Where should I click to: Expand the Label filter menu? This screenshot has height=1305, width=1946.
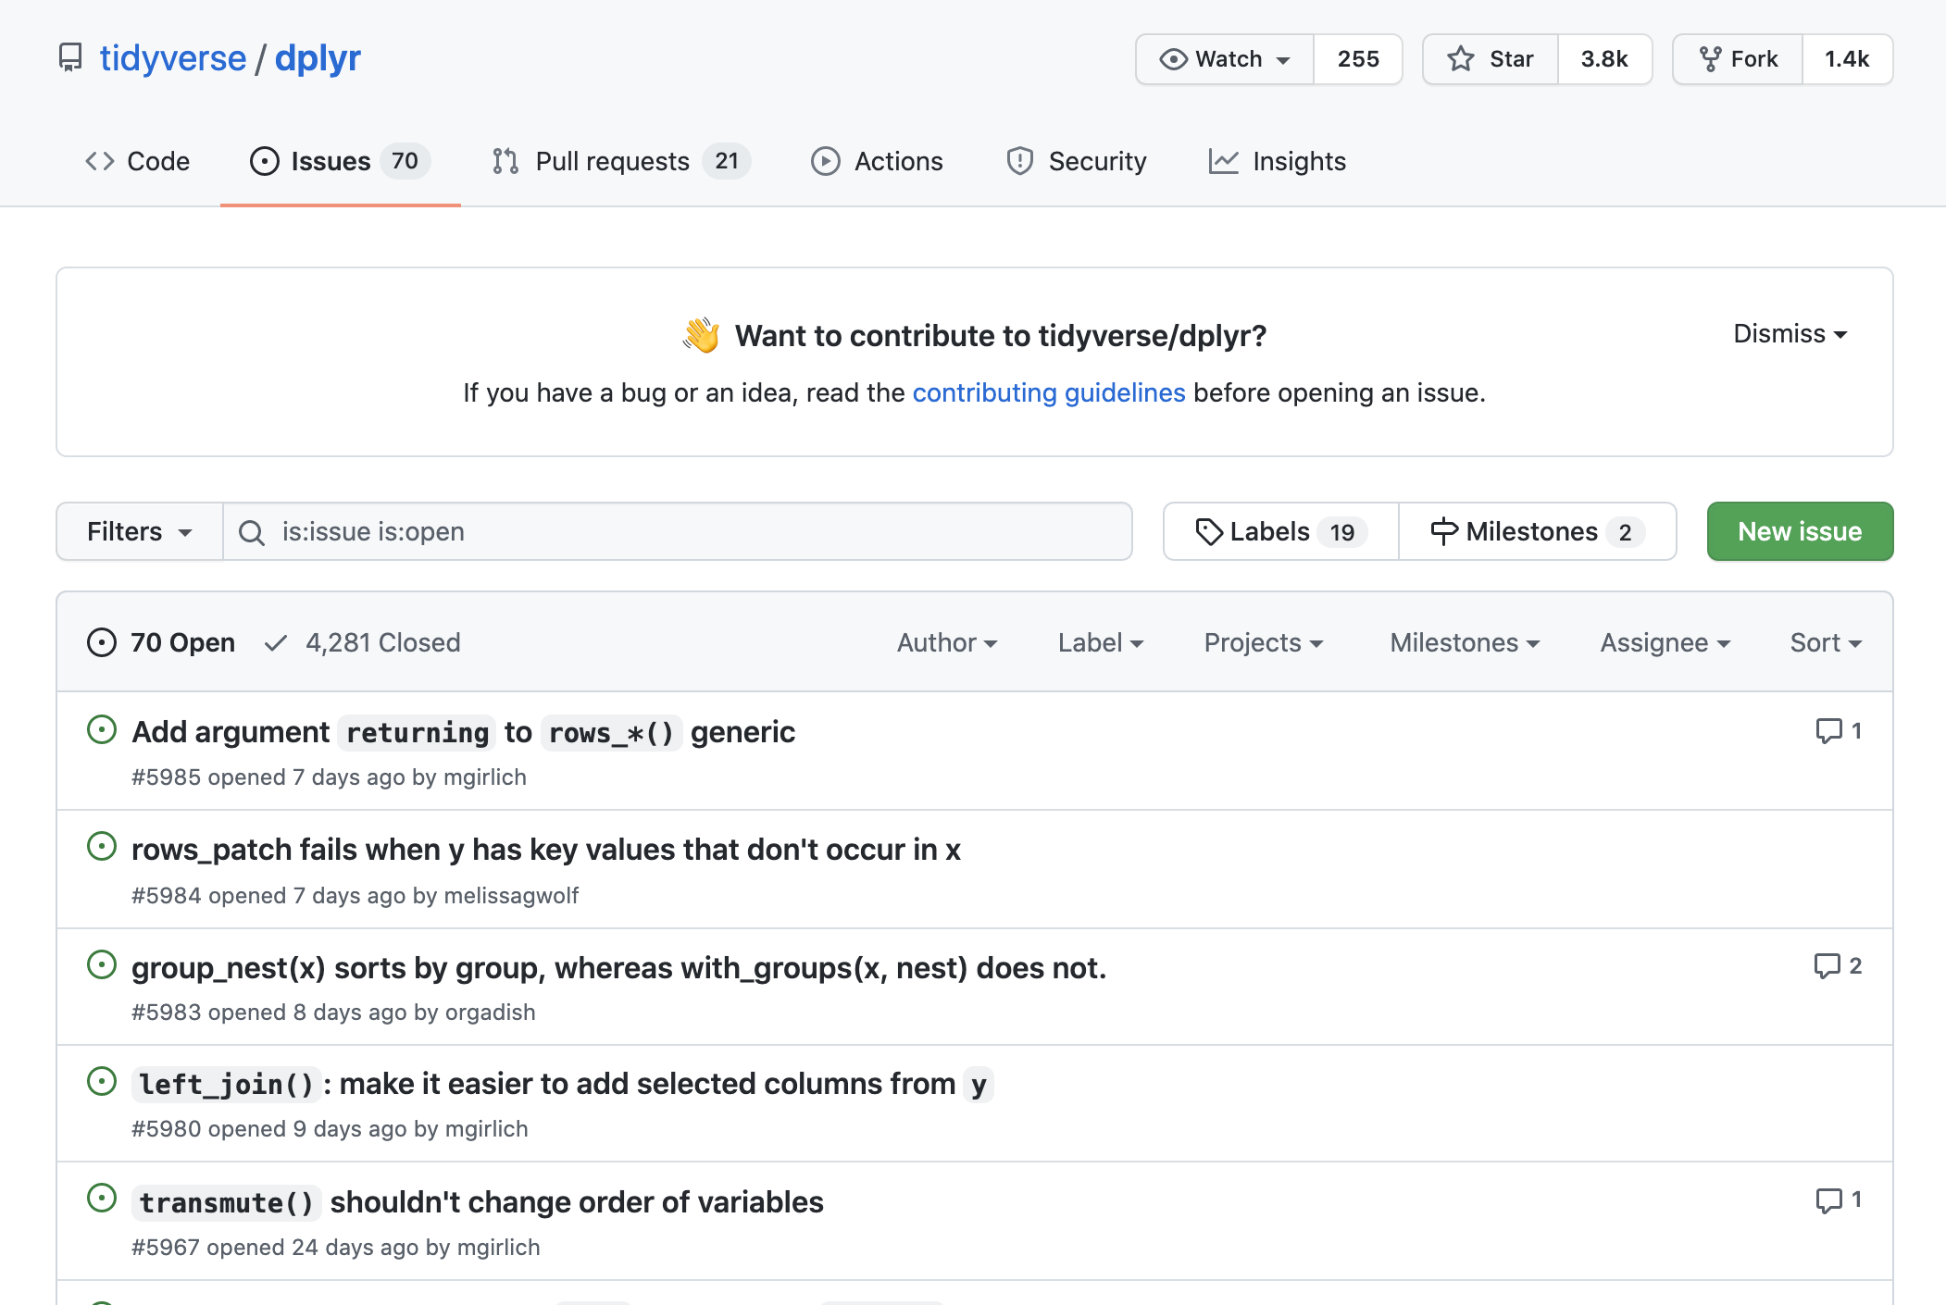pos(1101,642)
